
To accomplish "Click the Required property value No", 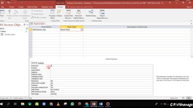I will click(102, 81).
